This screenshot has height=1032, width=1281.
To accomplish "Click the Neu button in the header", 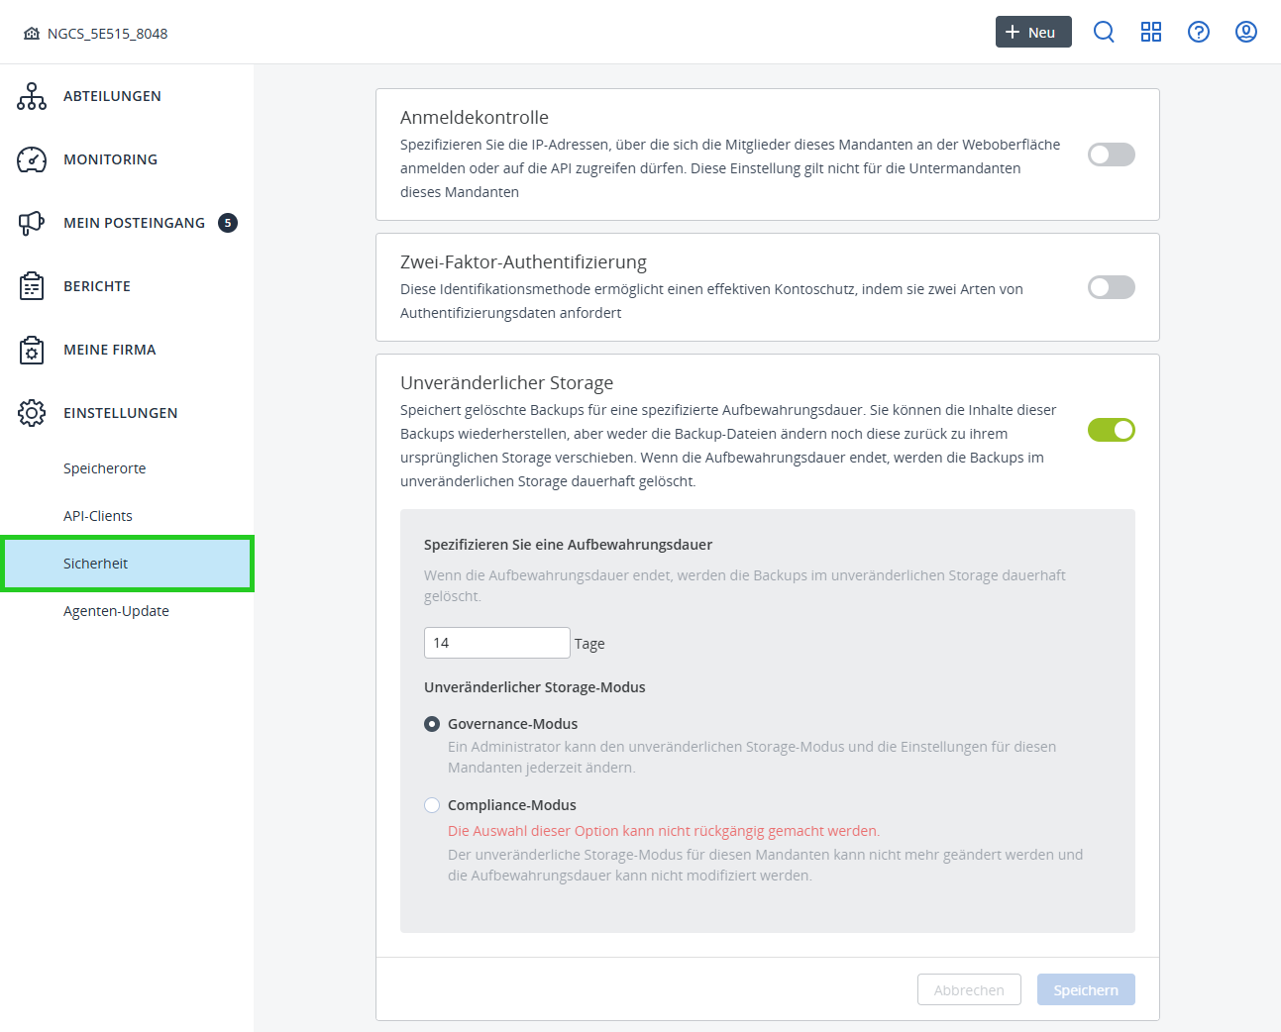I will [1033, 32].
